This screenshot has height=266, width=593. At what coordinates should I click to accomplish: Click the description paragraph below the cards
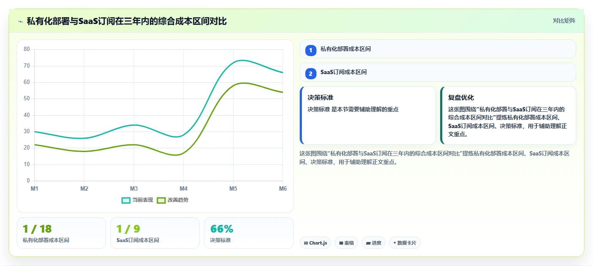click(x=435, y=158)
